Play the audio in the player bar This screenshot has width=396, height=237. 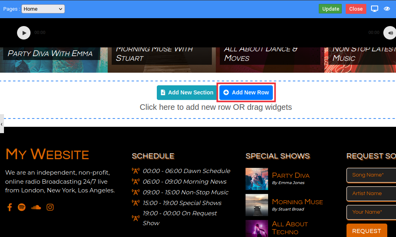[24, 33]
